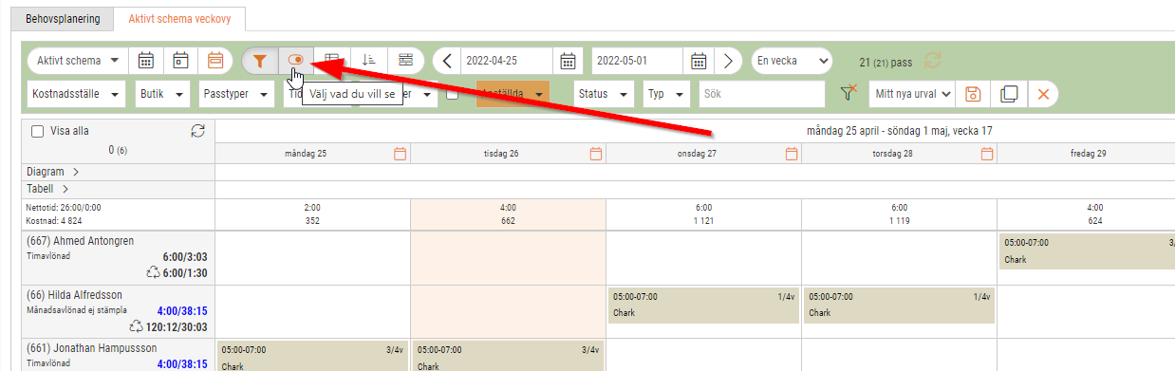
Task: Click the calendar icon in onsdag 27 header
Action: tap(792, 153)
